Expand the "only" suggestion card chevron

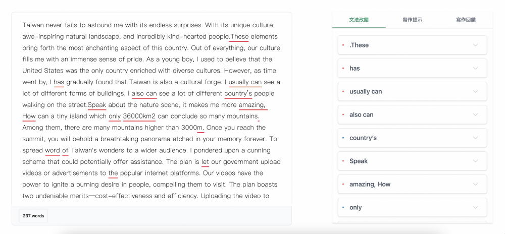click(x=475, y=207)
